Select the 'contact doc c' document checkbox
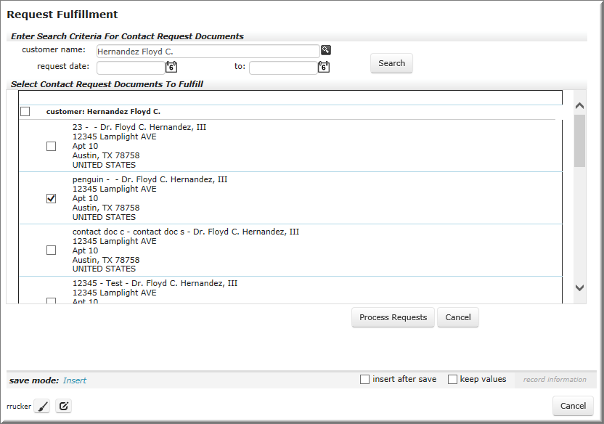The image size is (604, 424). (51, 250)
